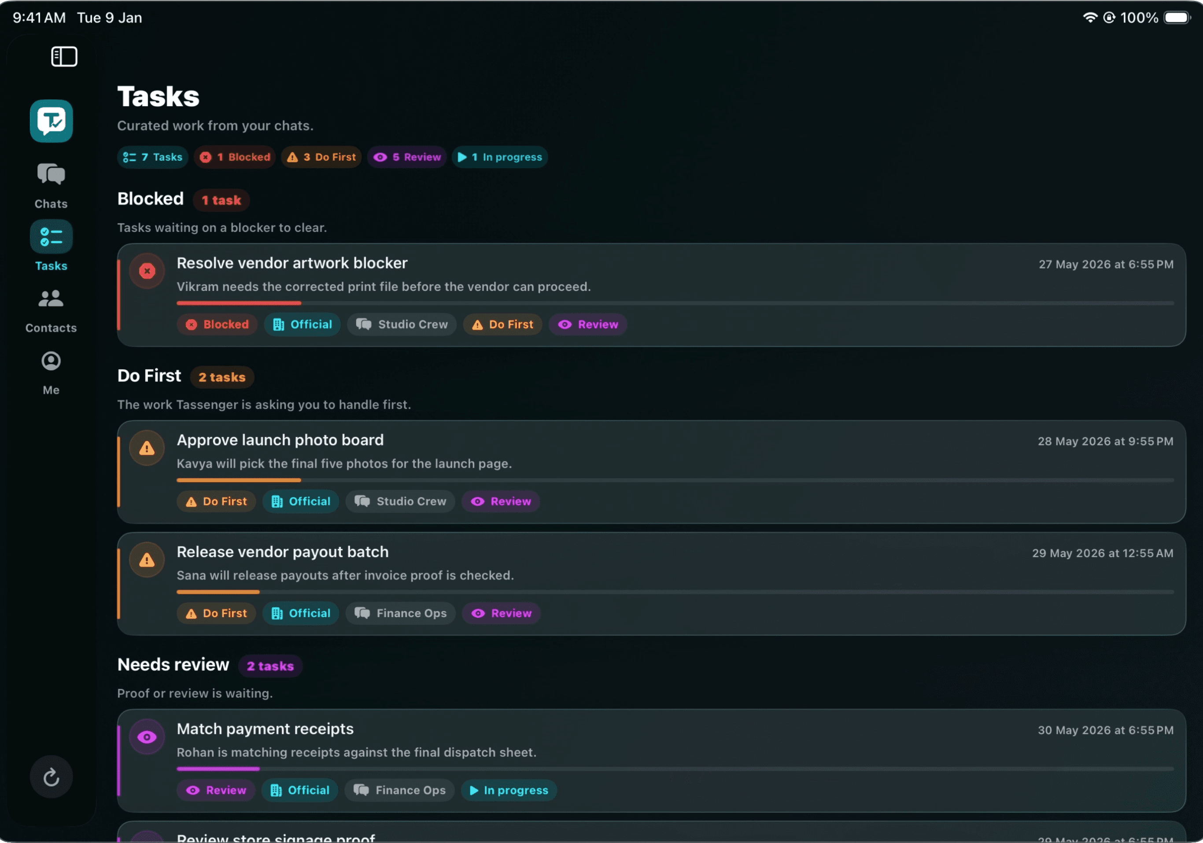
Task: Open Finance Ops tag on vendor payout batch
Action: point(400,614)
